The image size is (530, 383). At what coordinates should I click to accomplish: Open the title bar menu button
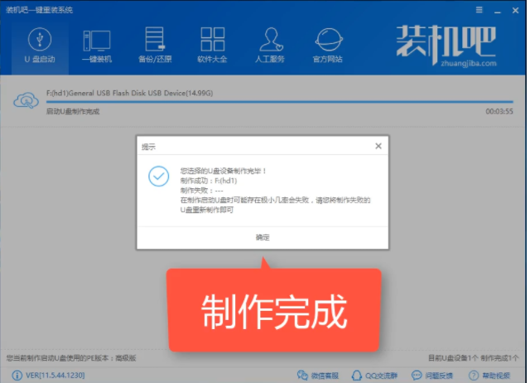click(484, 9)
